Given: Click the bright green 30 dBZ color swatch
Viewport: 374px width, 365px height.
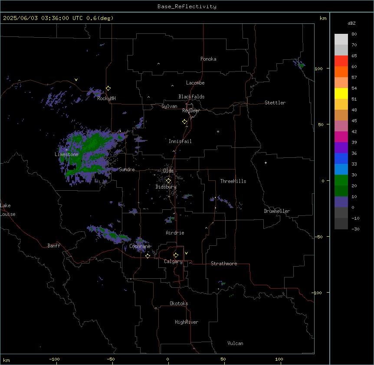Looking at the screenshot, I should coord(341,180).
